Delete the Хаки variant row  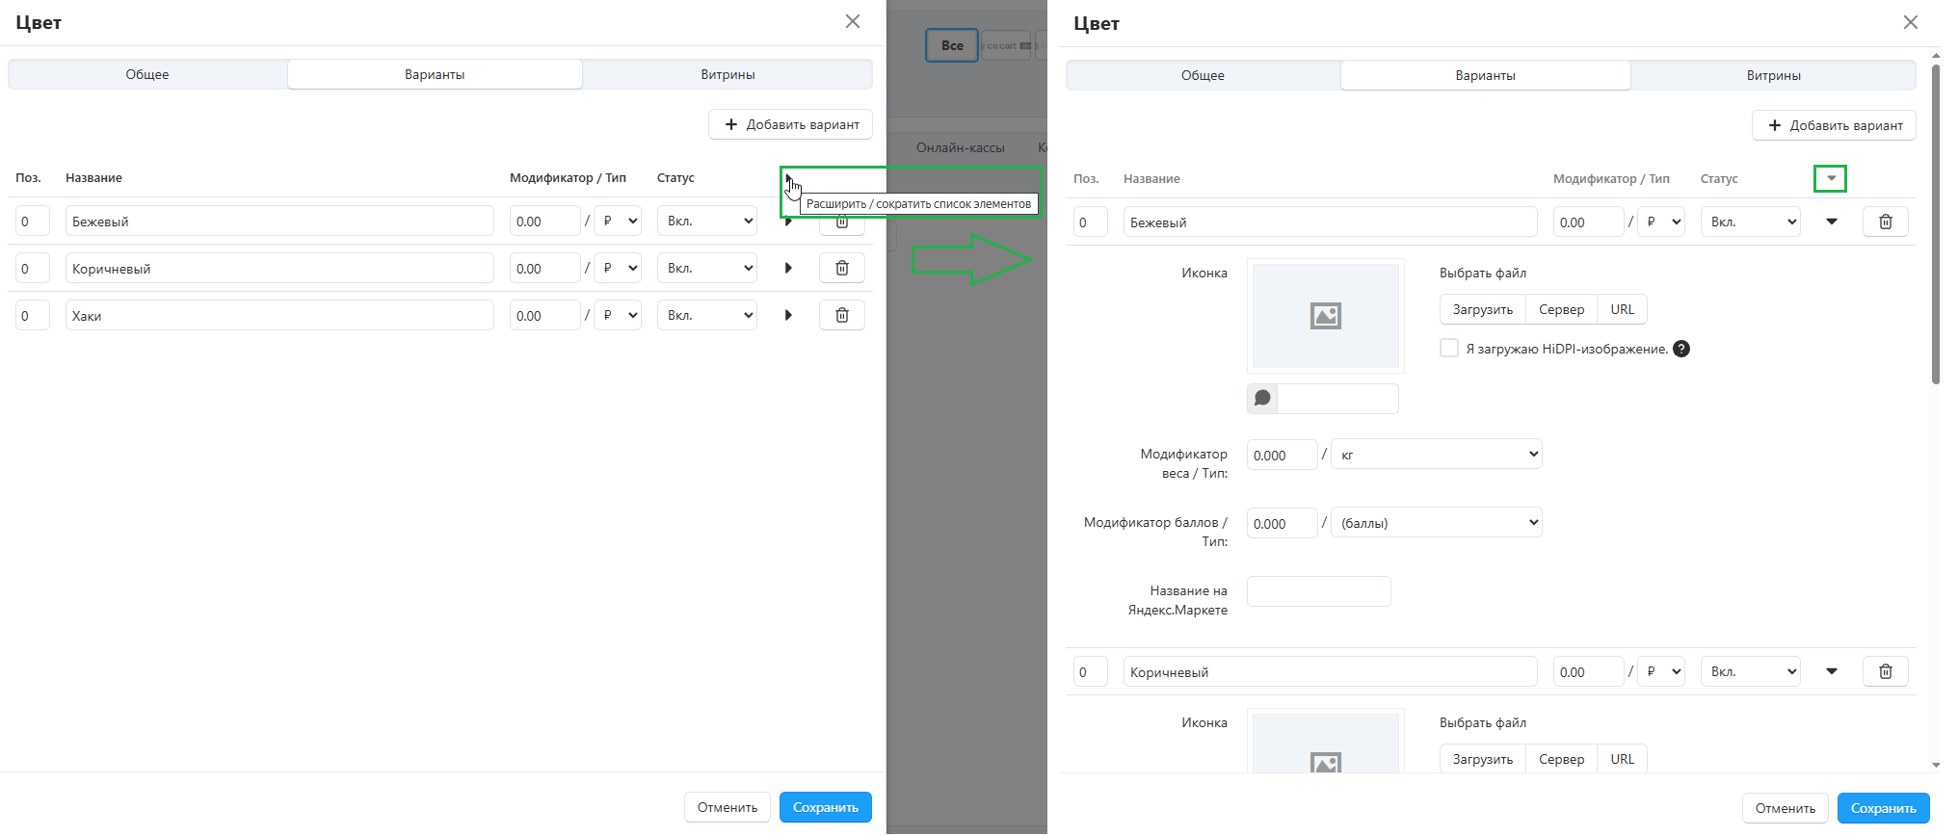tap(841, 315)
